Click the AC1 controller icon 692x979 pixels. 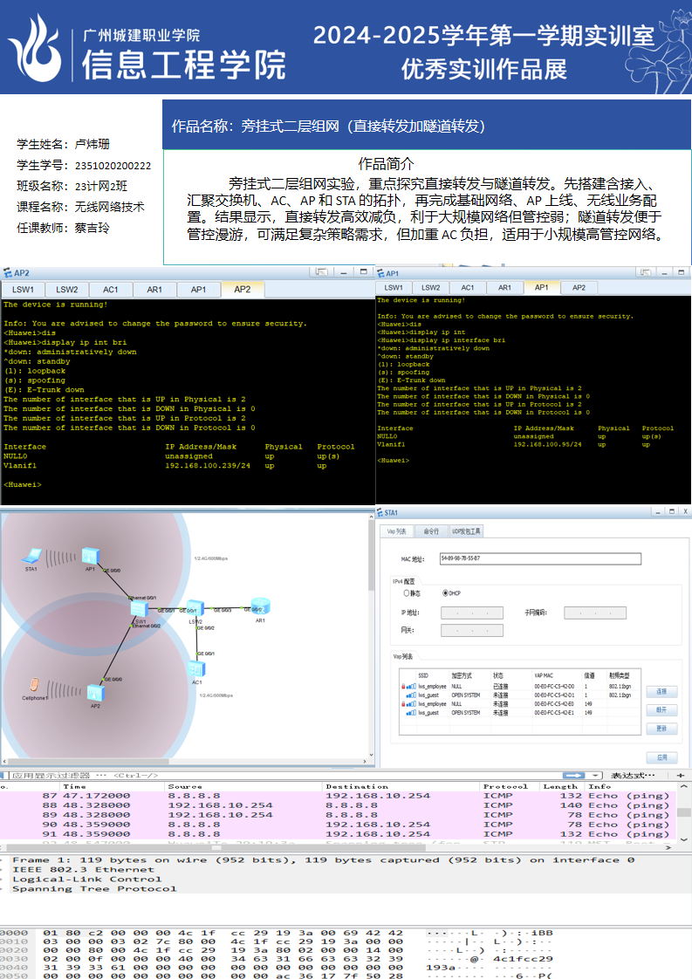[197, 668]
